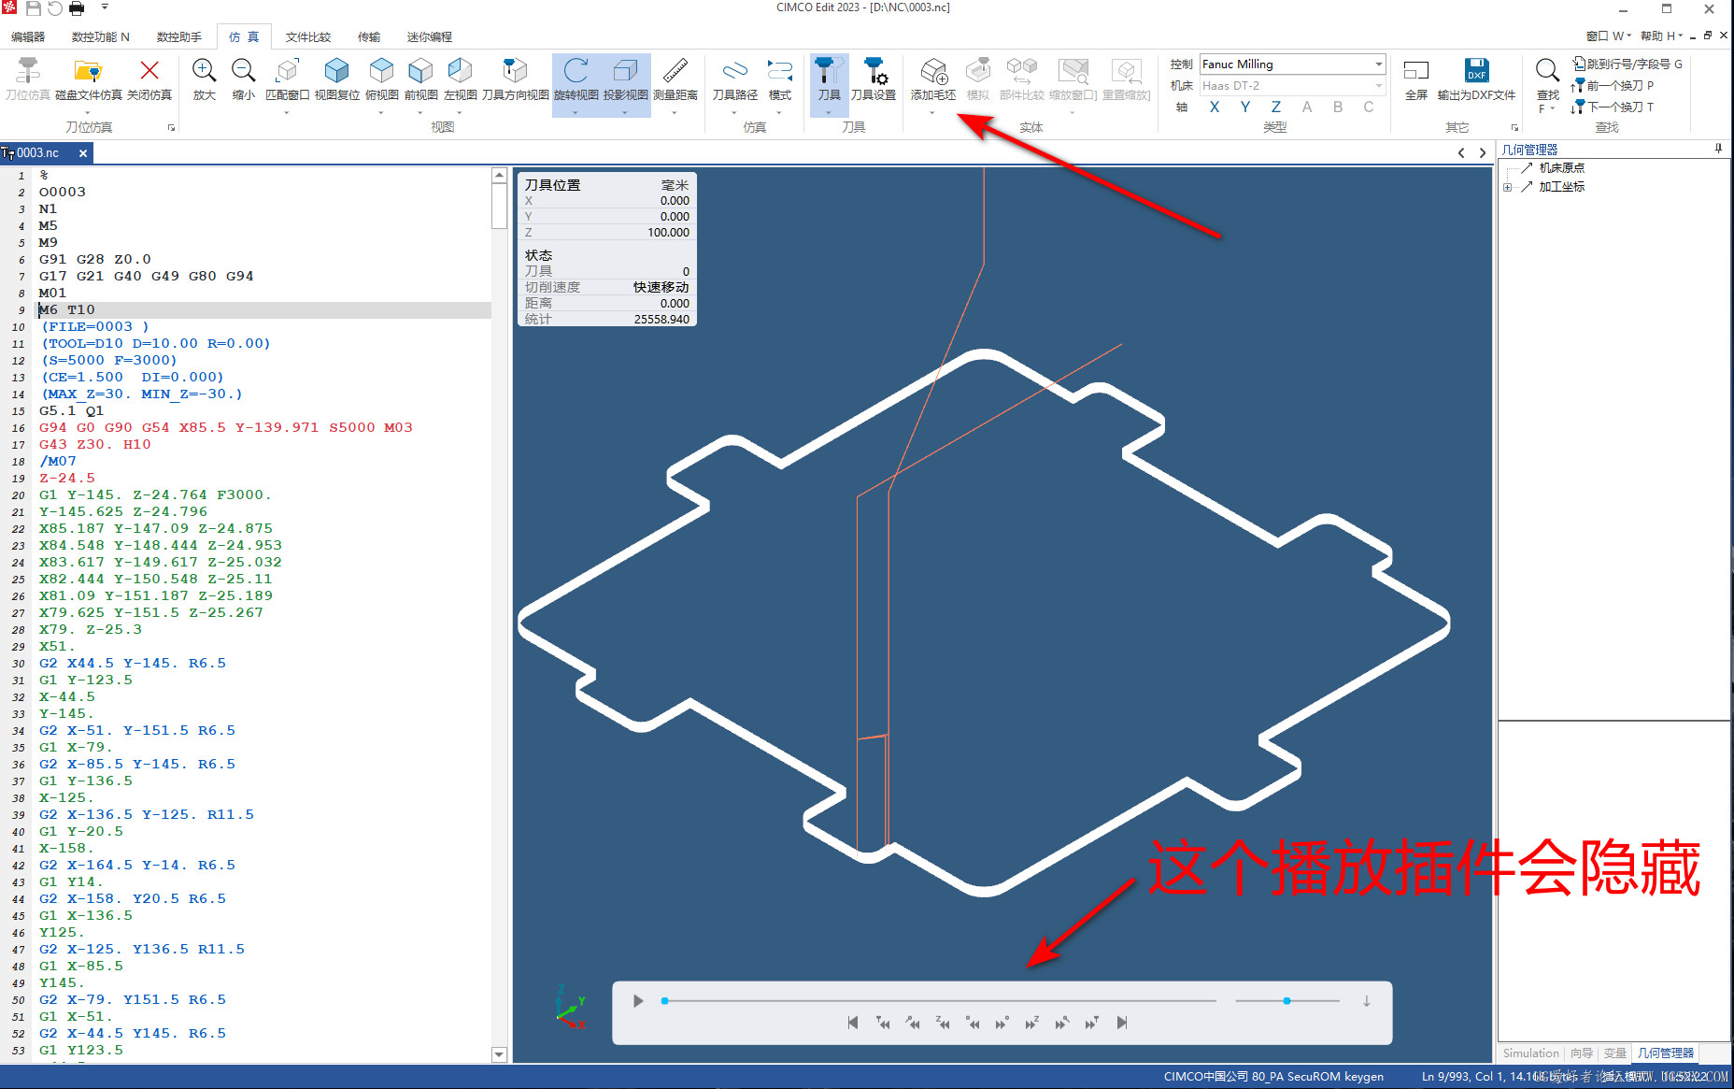Toggle the Y axis button
Image resolution: width=1734 pixels, height=1089 pixels.
click(x=1244, y=107)
